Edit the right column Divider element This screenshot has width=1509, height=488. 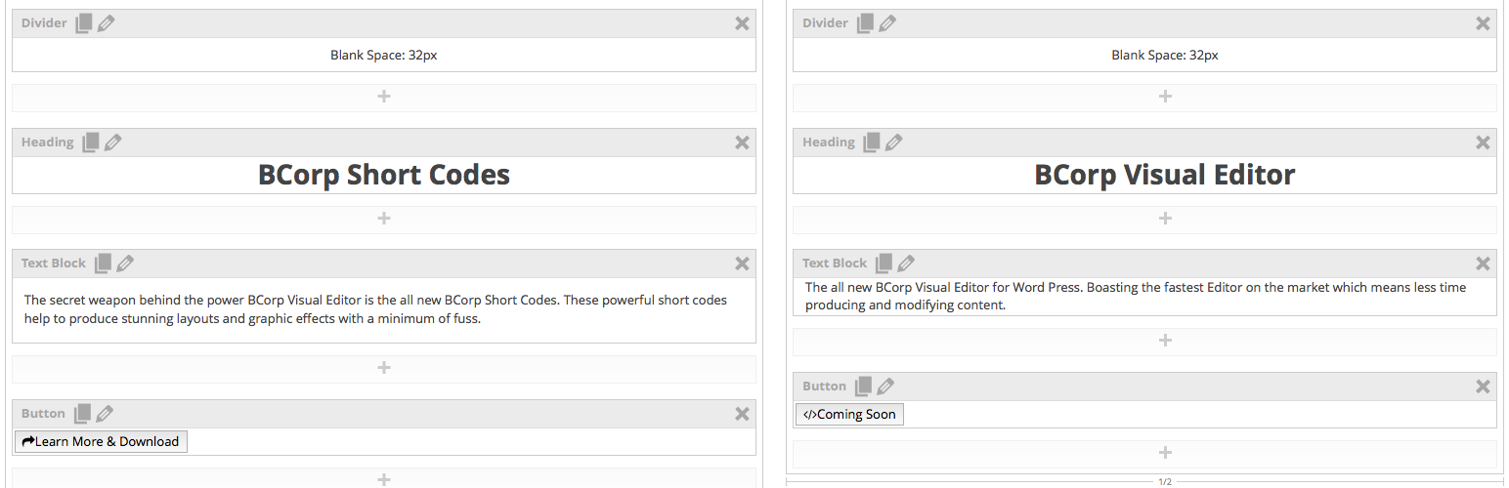(886, 23)
